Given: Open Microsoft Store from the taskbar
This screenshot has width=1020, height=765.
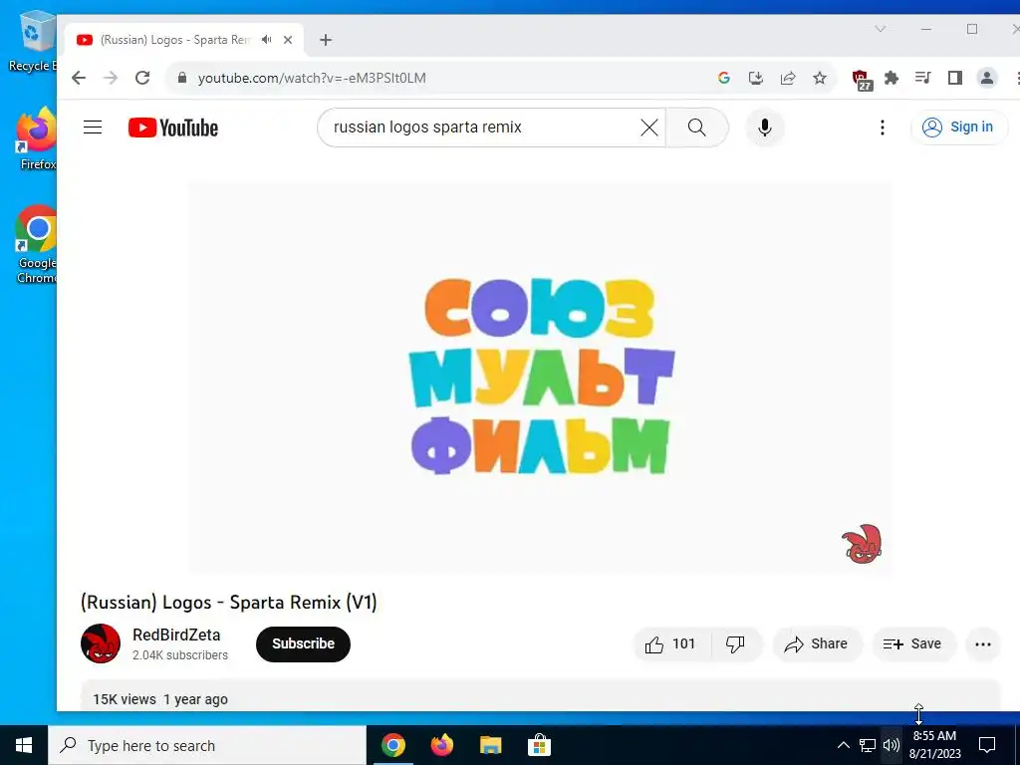Looking at the screenshot, I should click(539, 745).
